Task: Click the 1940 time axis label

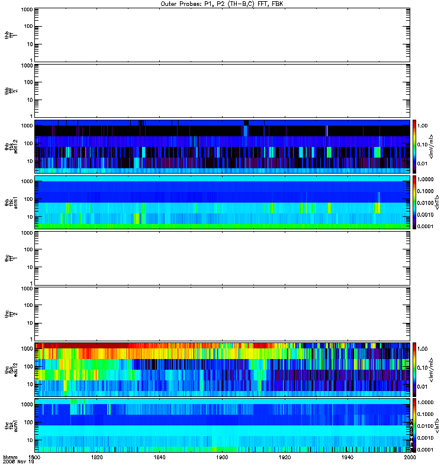Action: pyautogui.click(x=348, y=457)
